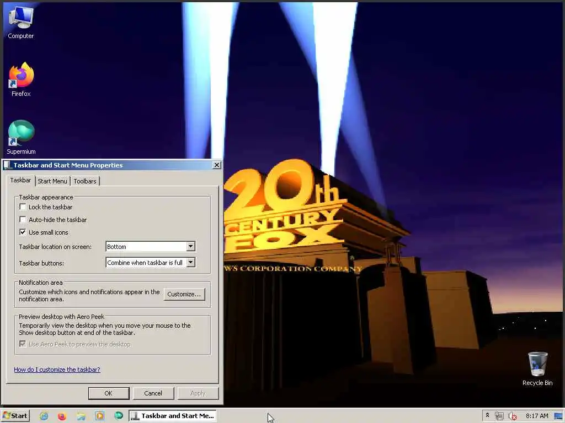Screen dimensions: 565x423
Task: Enable Lock the taskbar checkbox
Action: click(23, 207)
